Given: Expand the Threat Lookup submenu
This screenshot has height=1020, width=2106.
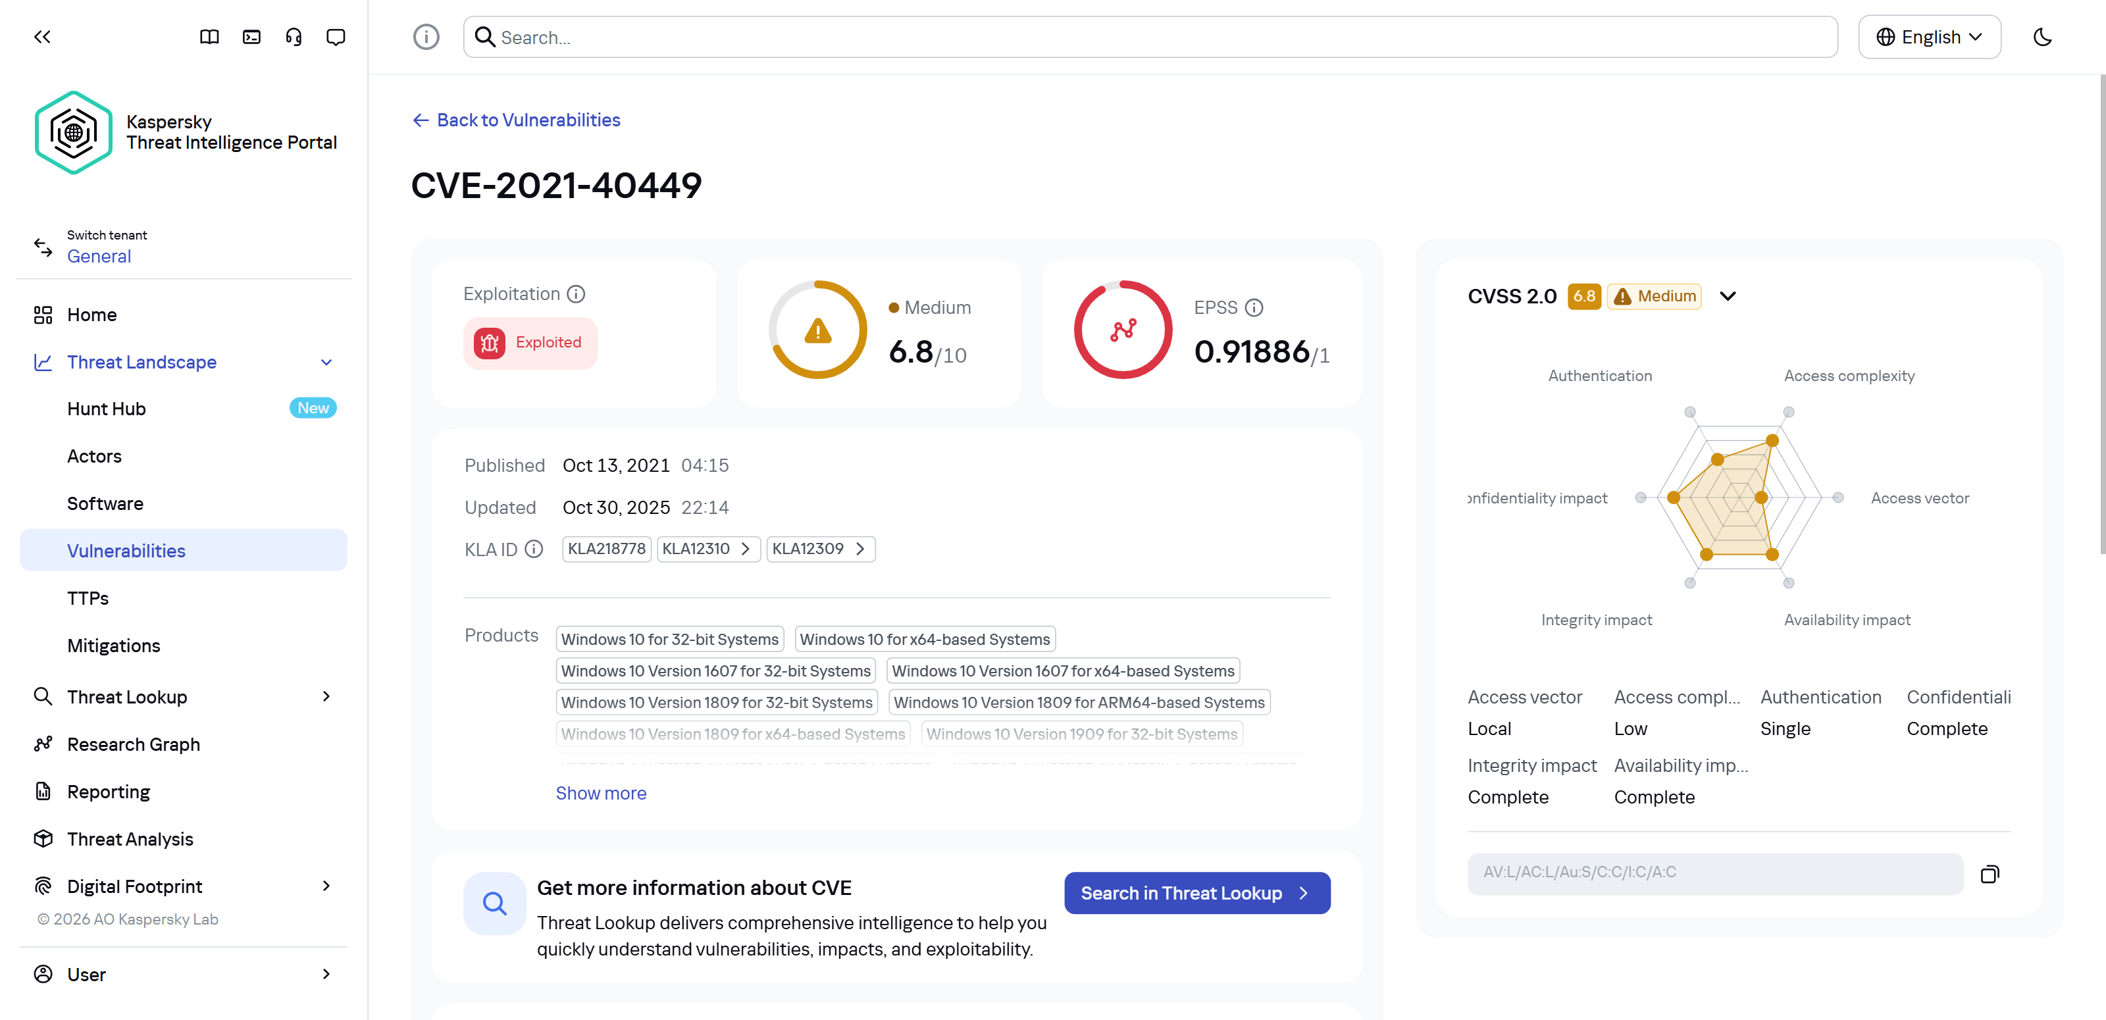Looking at the screenshot, I should tap(326, 696).
